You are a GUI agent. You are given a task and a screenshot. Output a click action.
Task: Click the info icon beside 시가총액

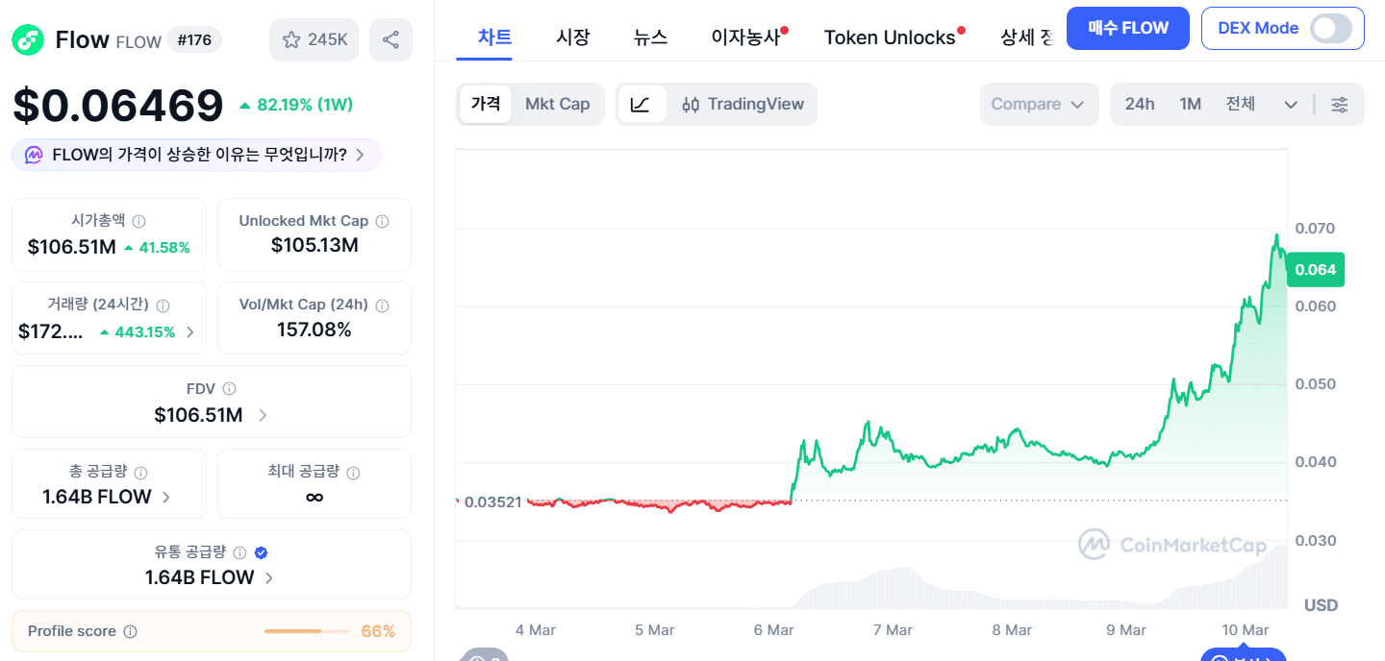click(x=138, y=220)
